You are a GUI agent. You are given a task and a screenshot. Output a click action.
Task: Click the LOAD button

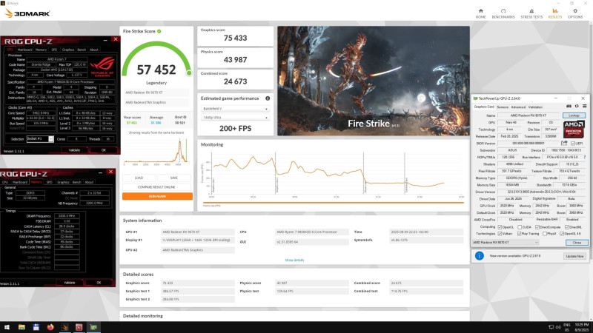point(139,178)
